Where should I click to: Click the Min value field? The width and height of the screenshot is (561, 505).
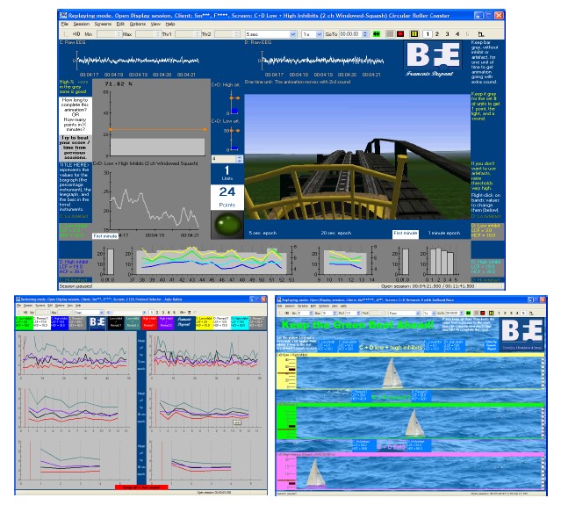tap(108, 34)
